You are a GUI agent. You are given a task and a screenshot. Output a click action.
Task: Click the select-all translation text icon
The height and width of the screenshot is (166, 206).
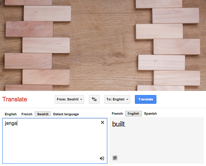point(115,158)
